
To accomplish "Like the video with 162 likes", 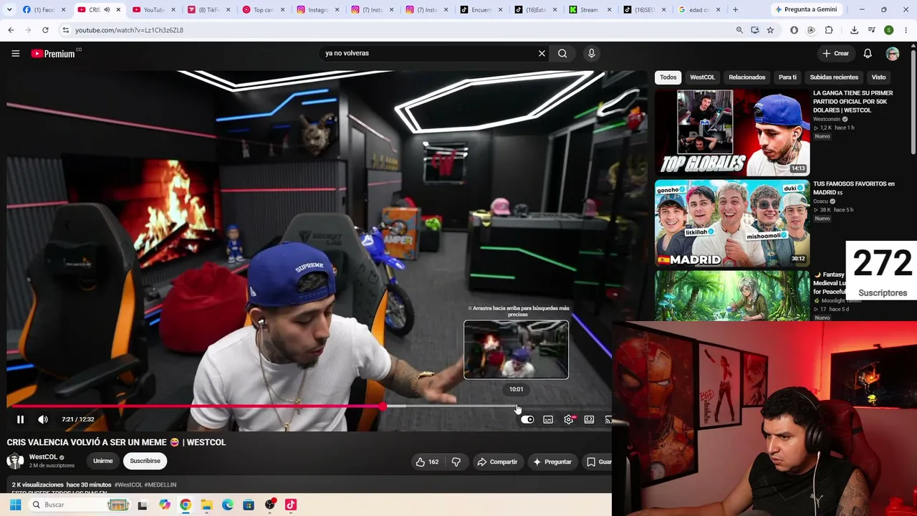I will [x=427, y=462].
